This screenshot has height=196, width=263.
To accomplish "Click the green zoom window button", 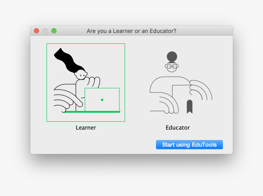I will click(x=54, y=31).
